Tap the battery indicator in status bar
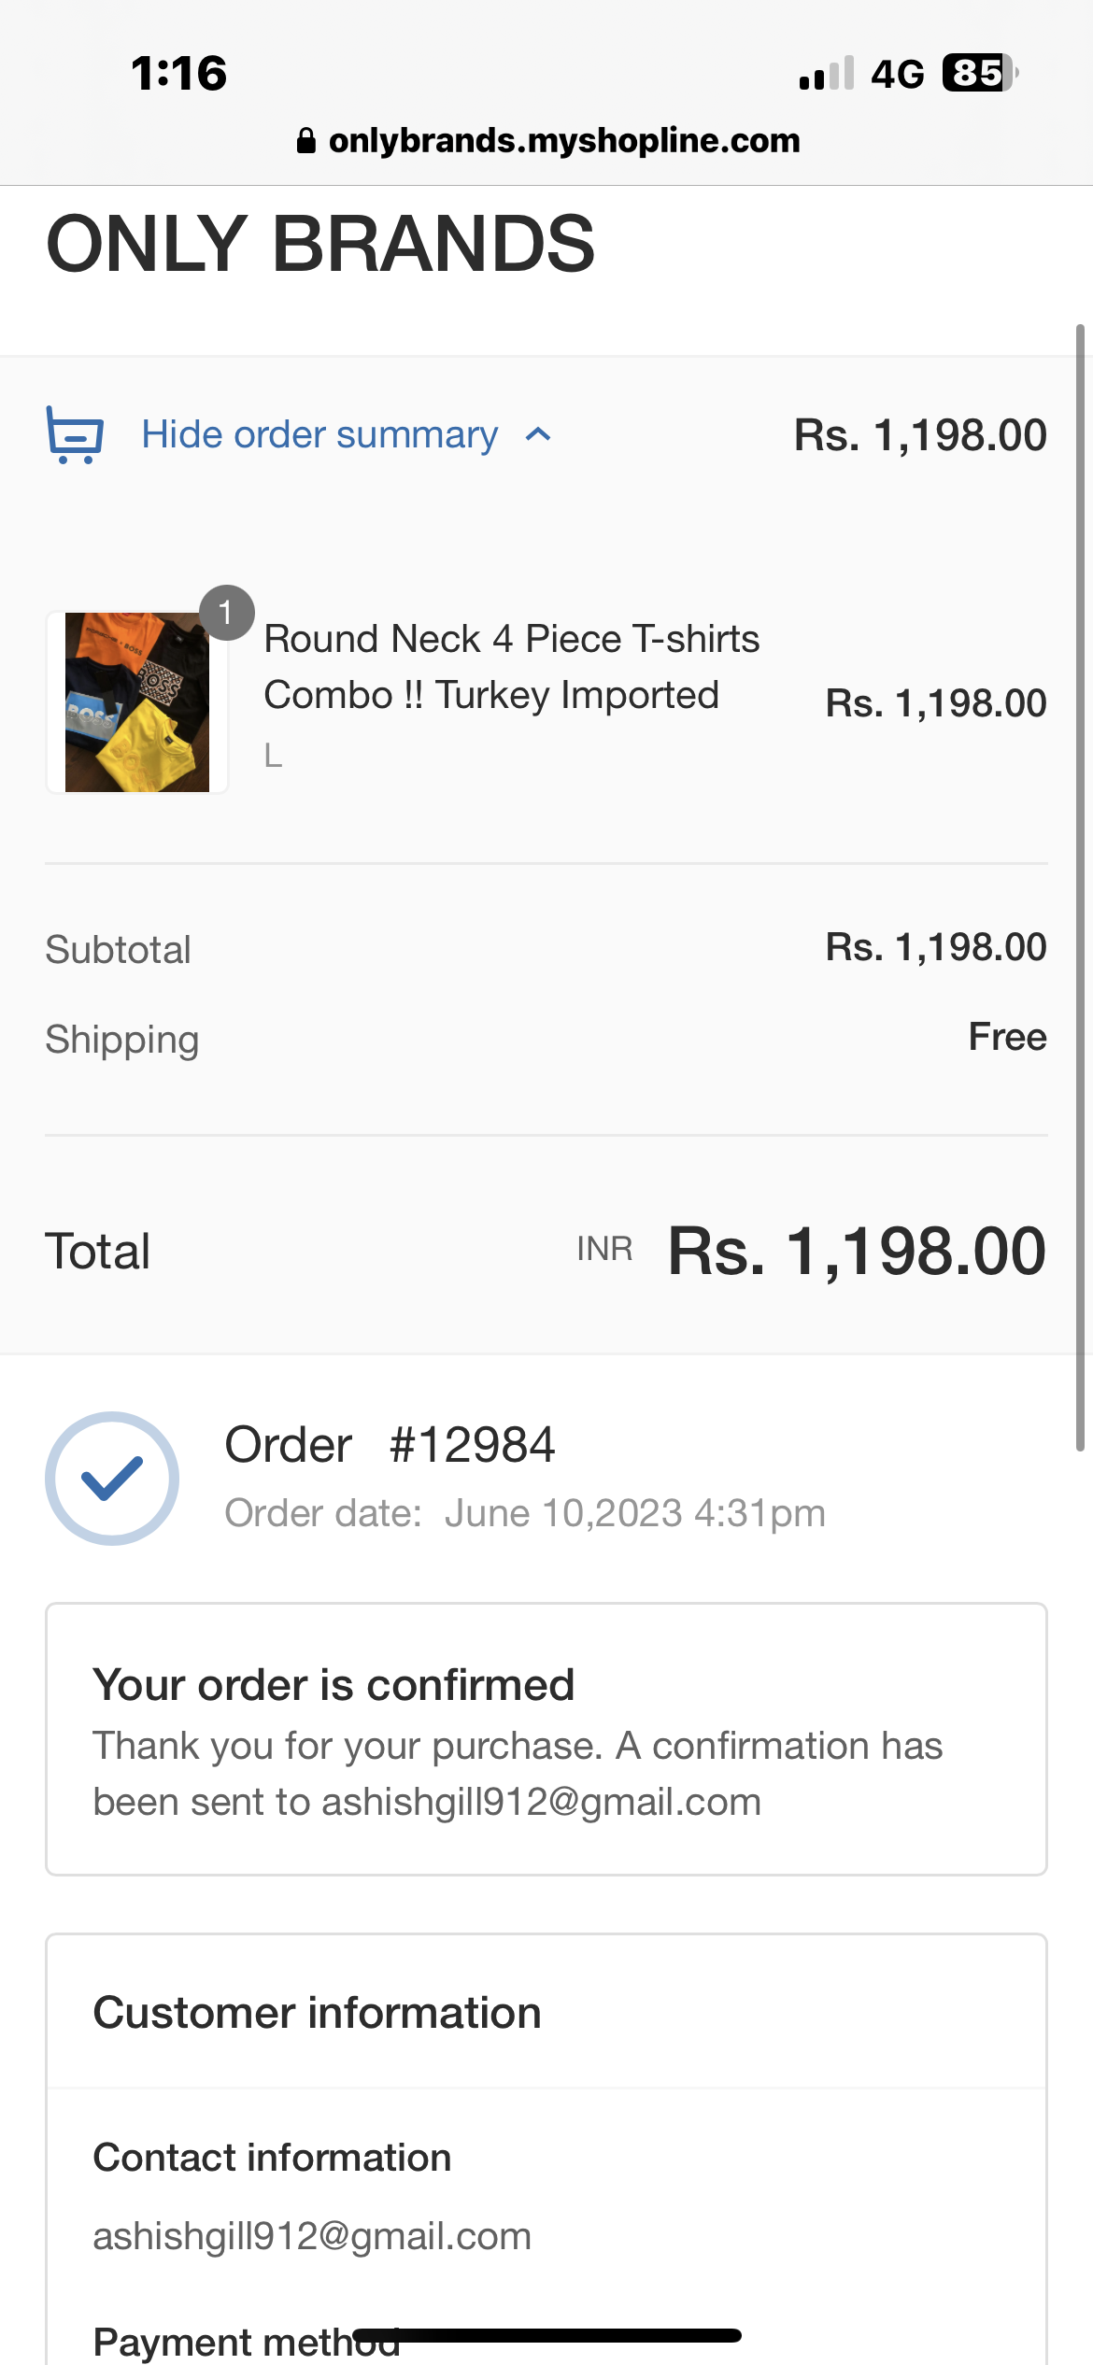The width and height of the screenshot is (1093, 2365). click(979, 73)
